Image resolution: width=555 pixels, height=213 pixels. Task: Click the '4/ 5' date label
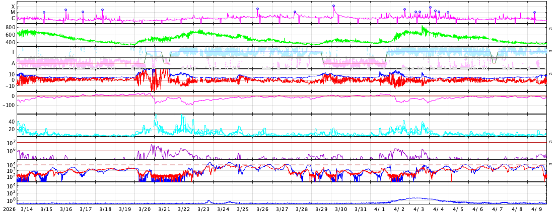pos(458,209)
